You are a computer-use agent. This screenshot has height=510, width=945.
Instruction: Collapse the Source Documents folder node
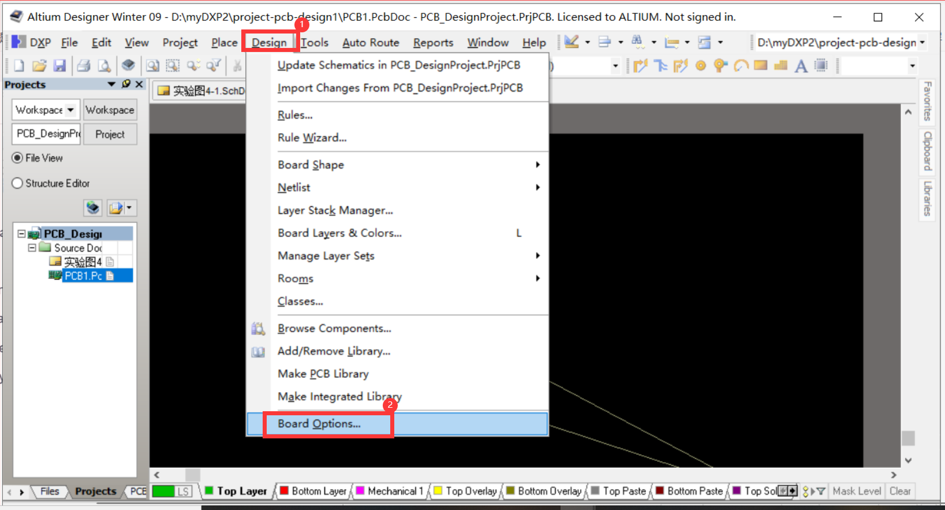pyautogui.click(x=32, y=247)
